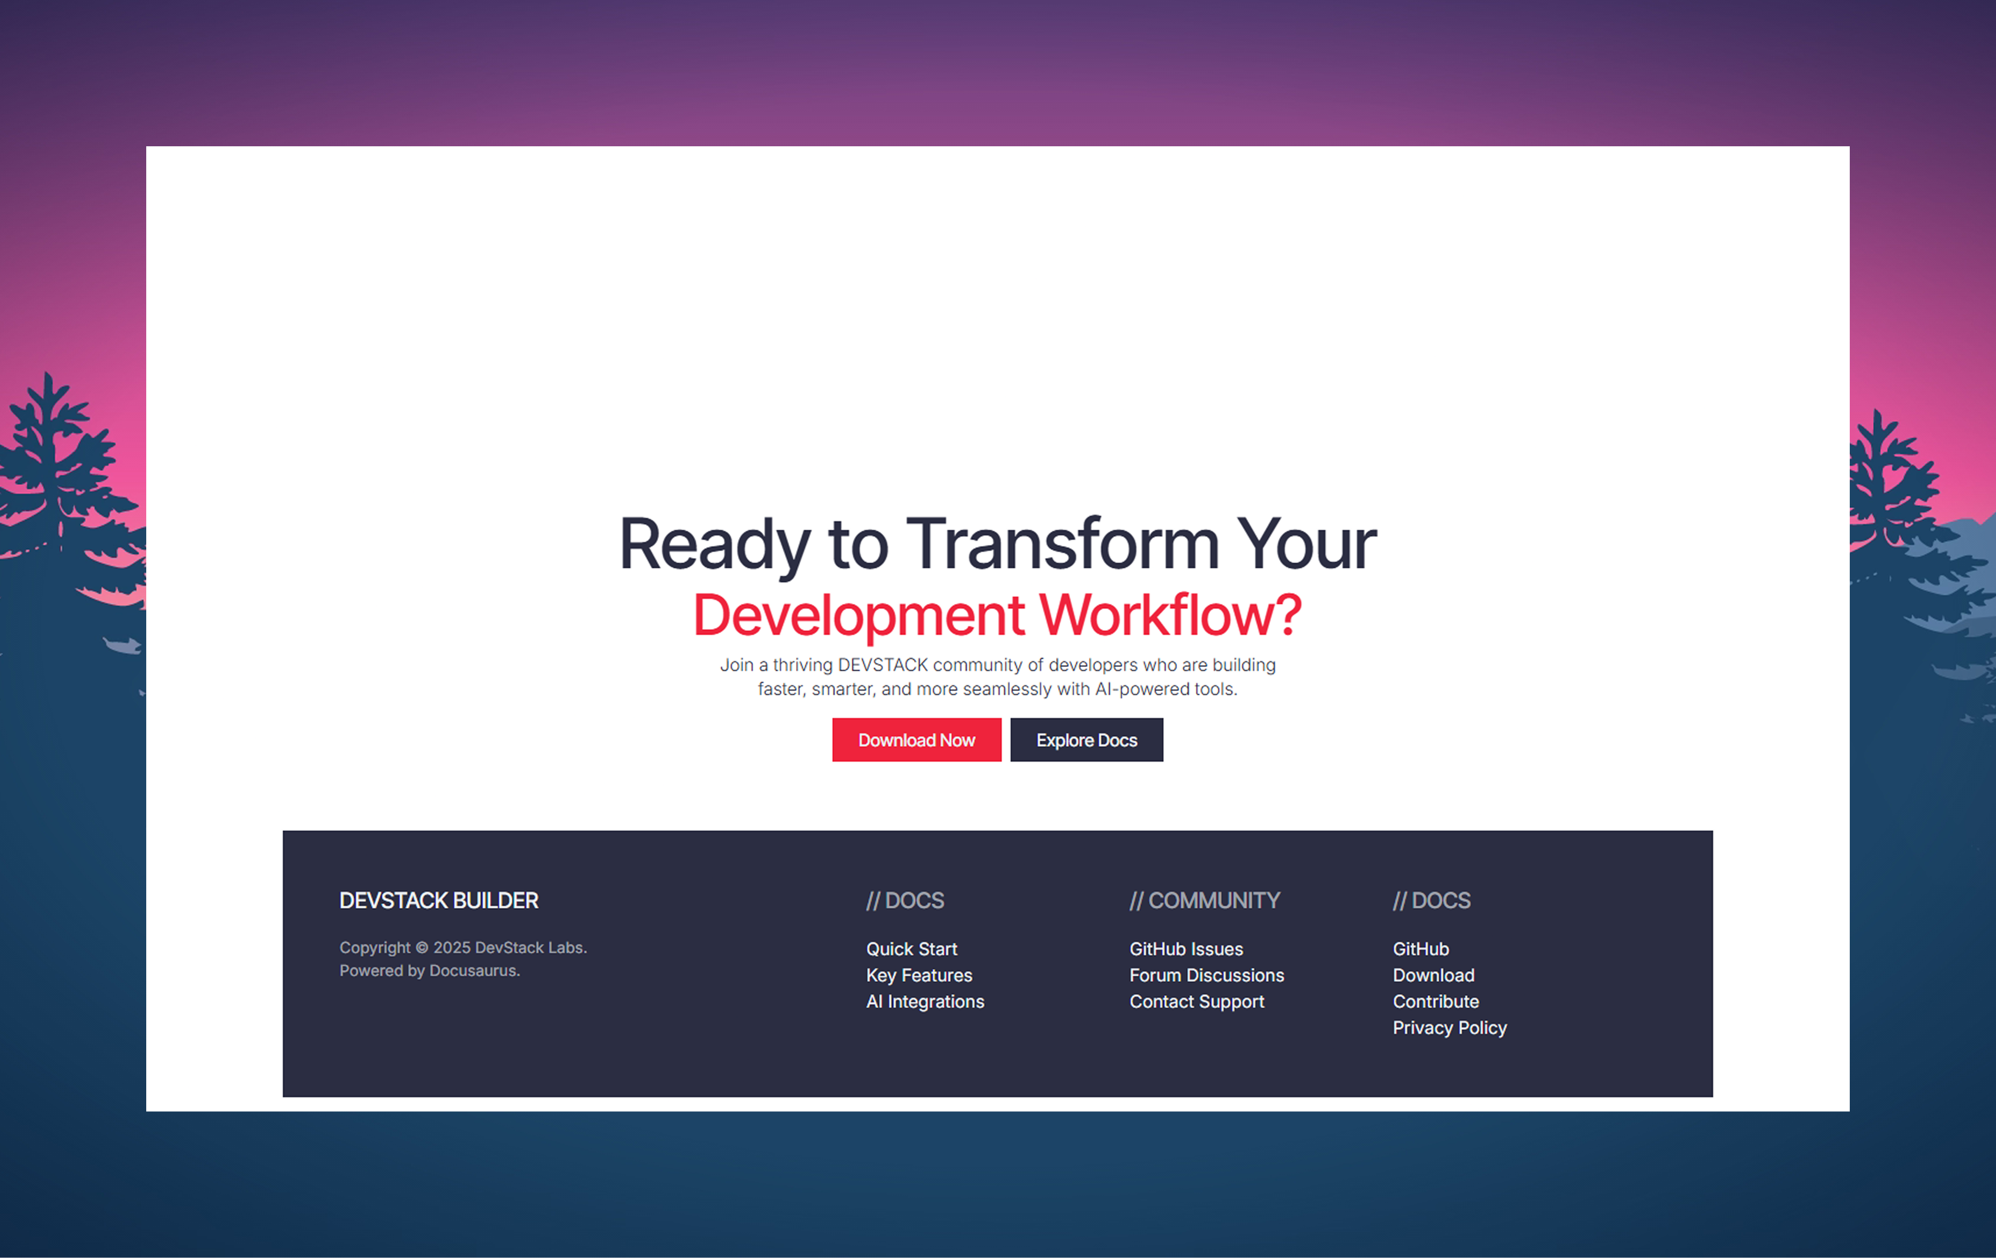Viewport: 1996px width, 1258px height.
Task: Open the GitHub footer link
Action: tap(1420, 949)
